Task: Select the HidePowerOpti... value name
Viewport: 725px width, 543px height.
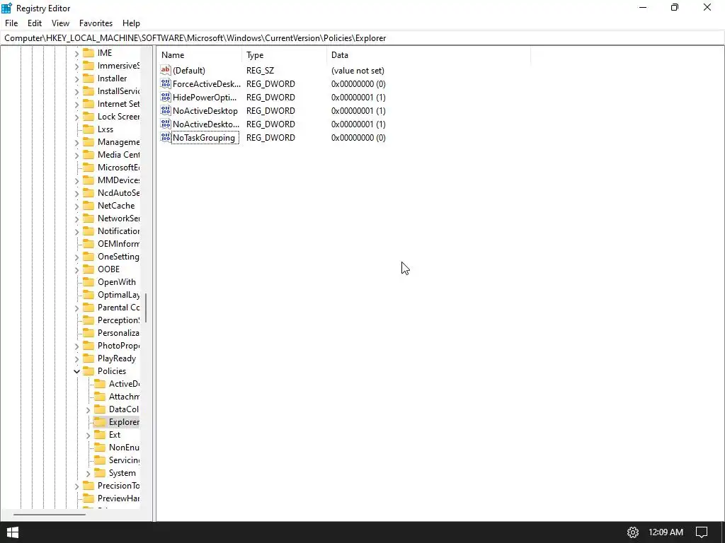Action: [x=205, y=98]
